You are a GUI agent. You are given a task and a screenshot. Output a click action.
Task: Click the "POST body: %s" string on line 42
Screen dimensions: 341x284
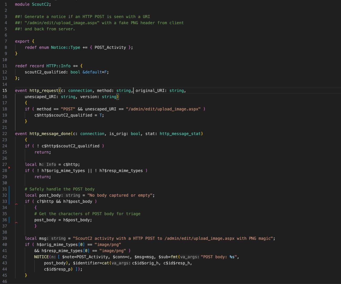click(219, 257)
